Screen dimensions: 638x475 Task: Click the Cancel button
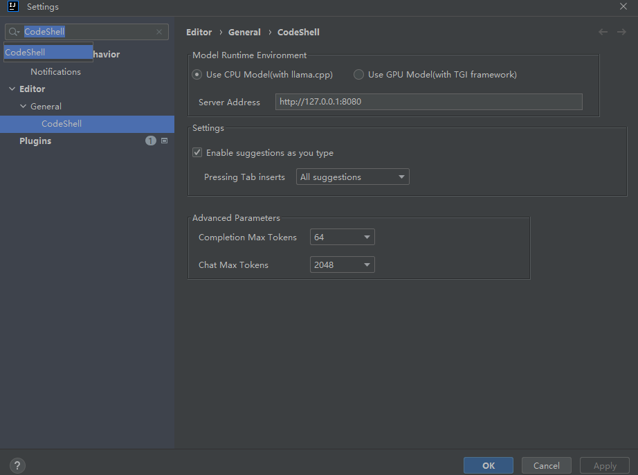point(547,465)
